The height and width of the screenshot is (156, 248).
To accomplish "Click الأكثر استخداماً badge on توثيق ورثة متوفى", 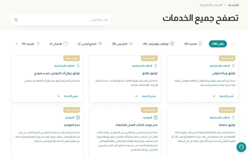I will coord(227,58).
